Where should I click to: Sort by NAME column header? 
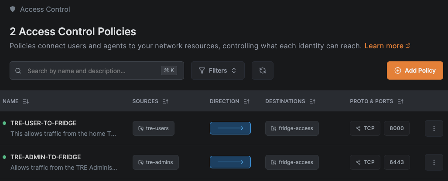(x=16, y=101)
